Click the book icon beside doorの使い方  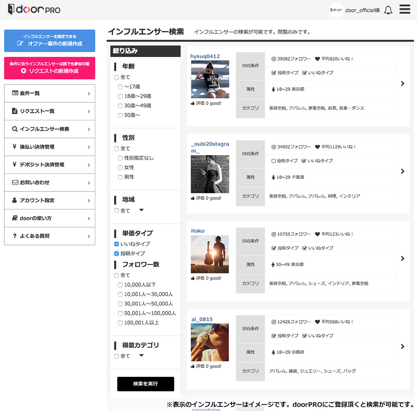pos(15,218)
